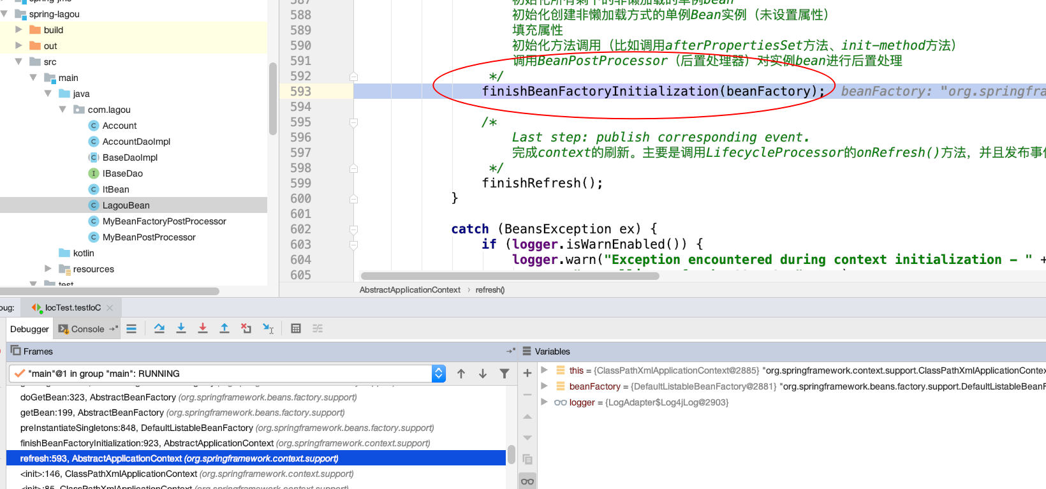
Task: Expand the build folder arrow
Action: pos(18,29)
